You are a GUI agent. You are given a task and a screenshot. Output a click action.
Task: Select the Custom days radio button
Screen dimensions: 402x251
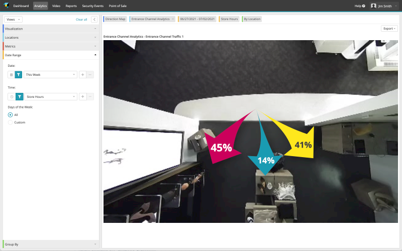coord(11,122)
